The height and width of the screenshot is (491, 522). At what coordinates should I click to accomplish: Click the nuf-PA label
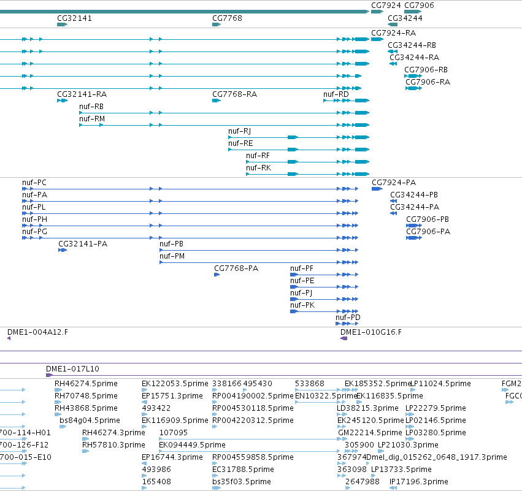(x=34, y=195)
